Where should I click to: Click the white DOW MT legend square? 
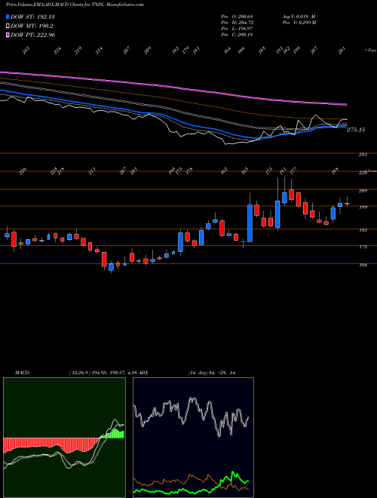(x=8, y=26)
